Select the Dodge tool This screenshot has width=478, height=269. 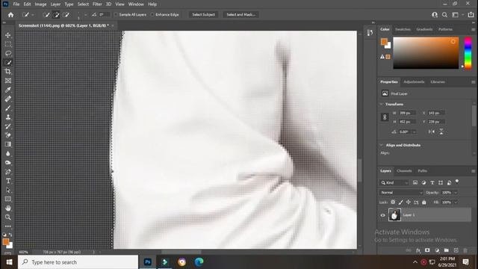(8, 163)
